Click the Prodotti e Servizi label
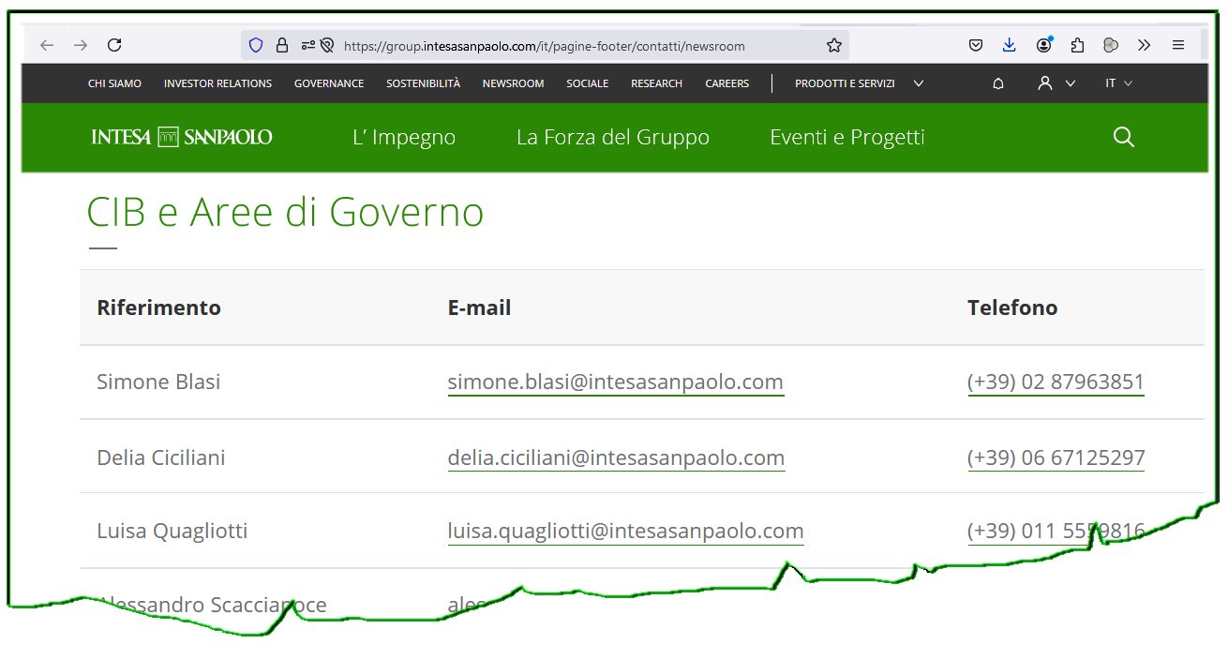Screen dimensions: 1228x645 (845, 83)
